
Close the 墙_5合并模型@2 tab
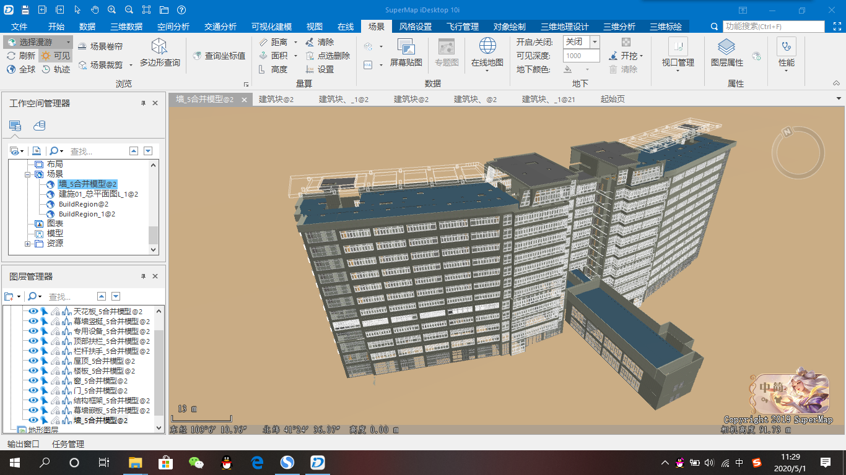point(244,100)
